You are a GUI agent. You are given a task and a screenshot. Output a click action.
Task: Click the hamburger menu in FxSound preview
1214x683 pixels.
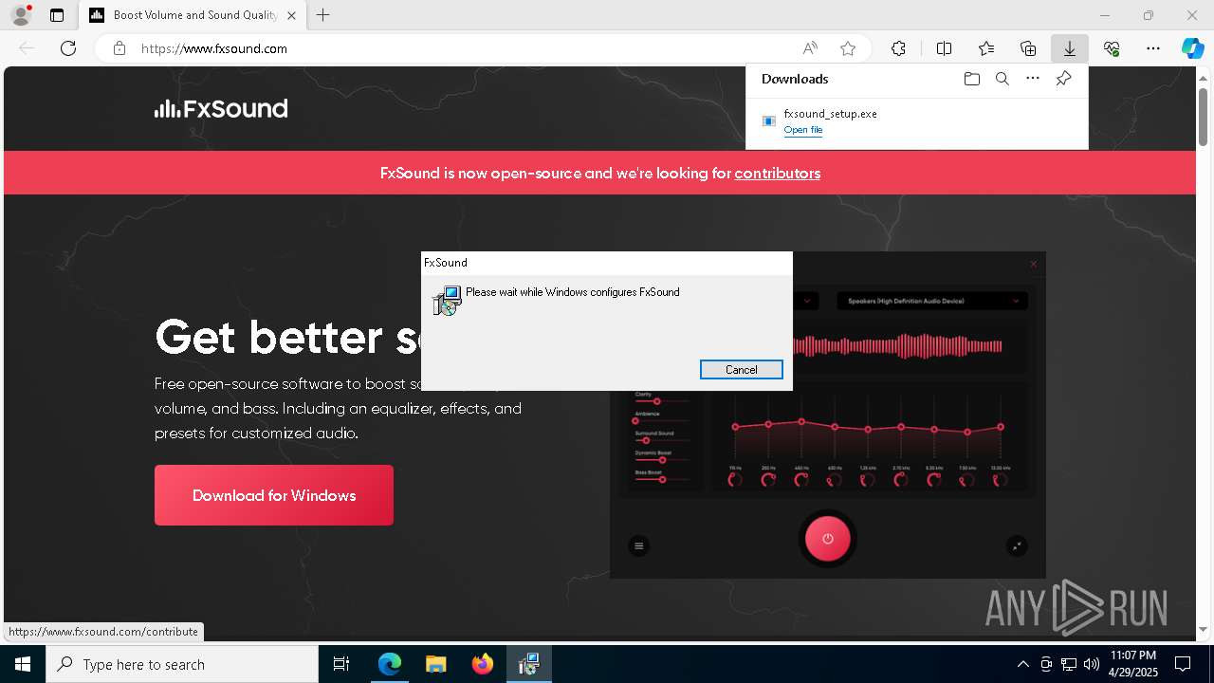[638, 545]
